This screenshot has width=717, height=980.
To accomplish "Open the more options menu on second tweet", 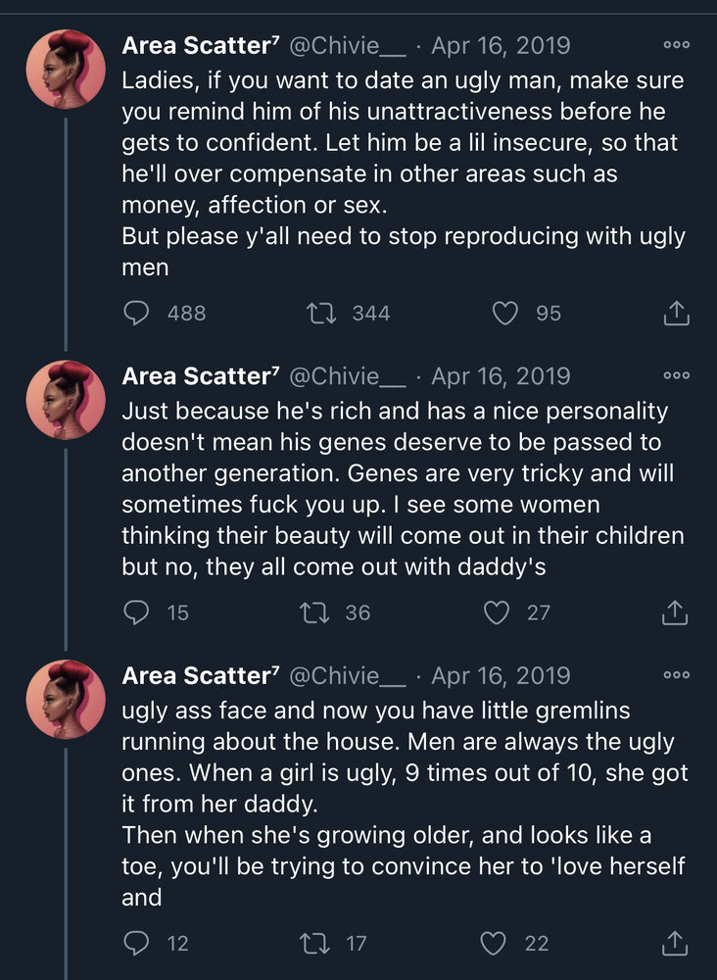I will pyautogui.click(x=677, y=375).
